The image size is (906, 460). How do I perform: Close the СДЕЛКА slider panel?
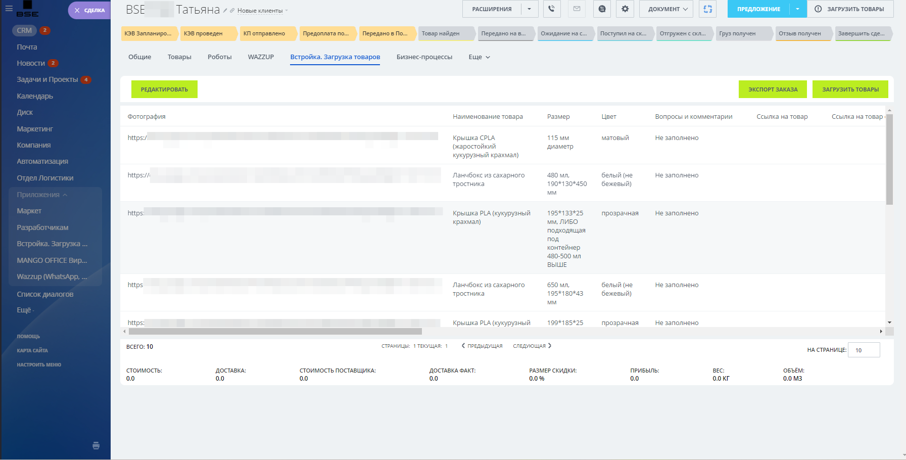click(77, 10)
